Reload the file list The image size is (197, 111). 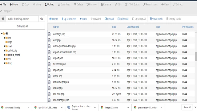[109, 19]
